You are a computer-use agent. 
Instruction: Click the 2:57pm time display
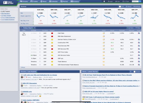tap(126, 1)
